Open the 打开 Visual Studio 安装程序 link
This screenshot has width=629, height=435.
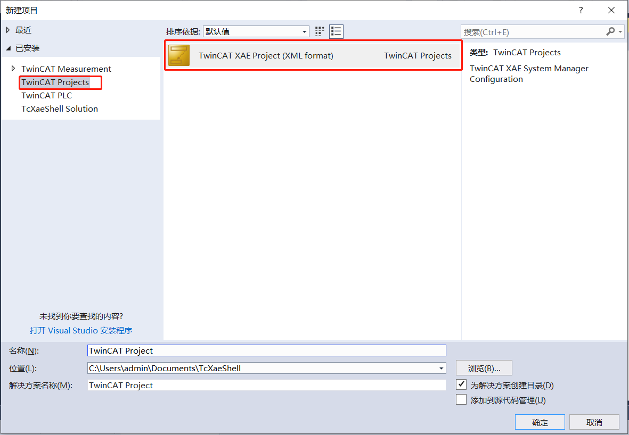click(x=81, y=330)
